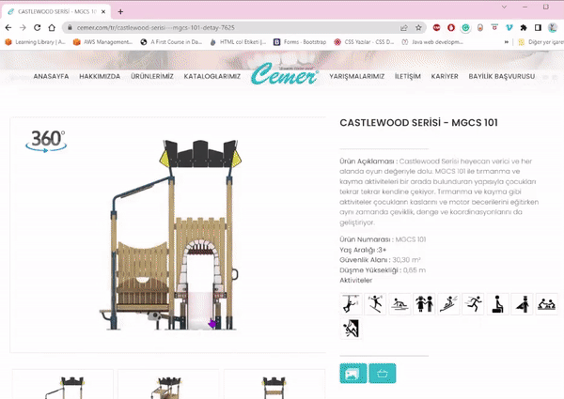564x399 pixels.
Task: Open ÜRÜNLERİMİZ menu item
Action: pyautogui.click(x=151, y=76)
